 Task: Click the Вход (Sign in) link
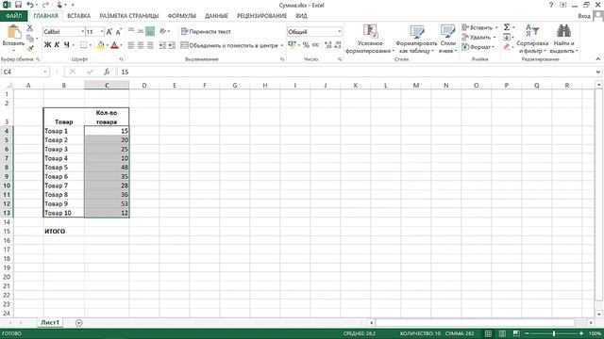click(x=584, y=16)
